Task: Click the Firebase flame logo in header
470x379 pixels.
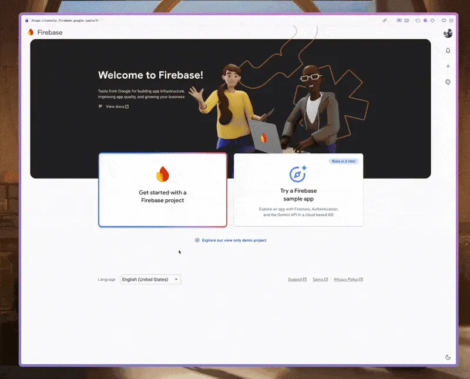Action: [x=31, y=32]
